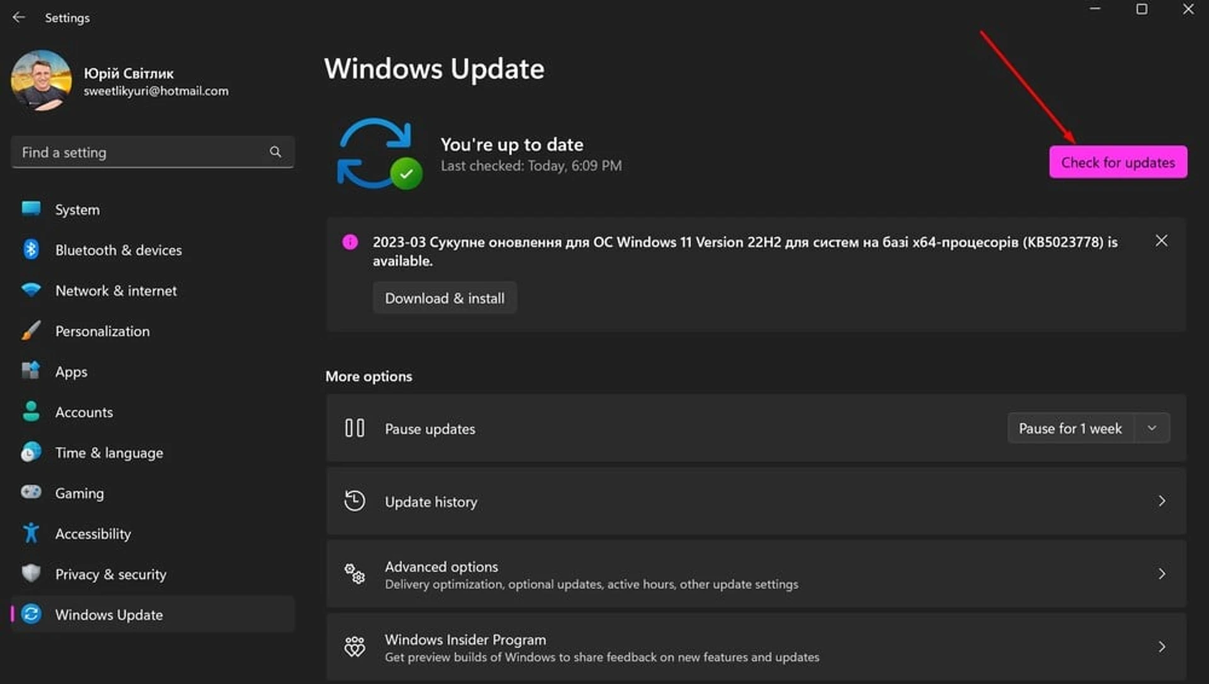
Task: Click the Last checked time text
Action: pos(531,165)
